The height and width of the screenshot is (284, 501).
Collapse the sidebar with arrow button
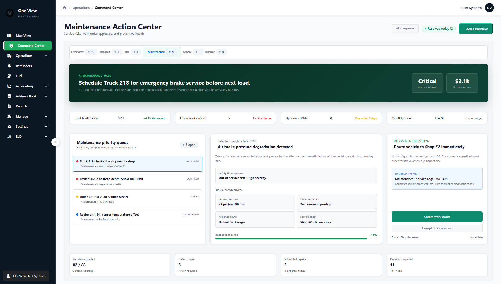(x=55, y=142)
